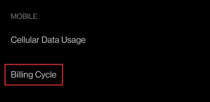Open the Billing Cycle setting
The image size is (210, 102).
[x=34, y=75]
